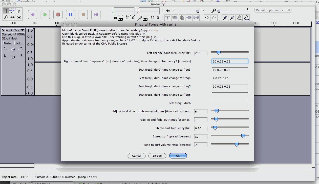
Task: Click the Zoom In magnifier icon
Action: [x=225, y=18]
